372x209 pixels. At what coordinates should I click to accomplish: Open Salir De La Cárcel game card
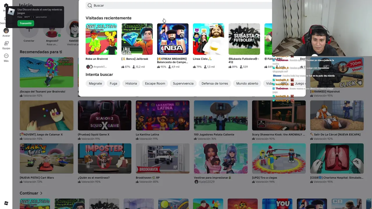pyautogui.click(x=337, y=116)
